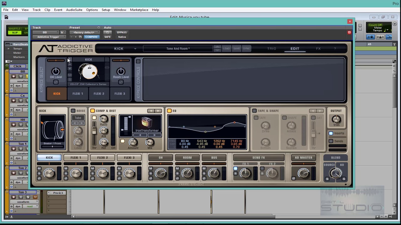Mute the FLEXI 1 mixer channel

pos(66,169)
